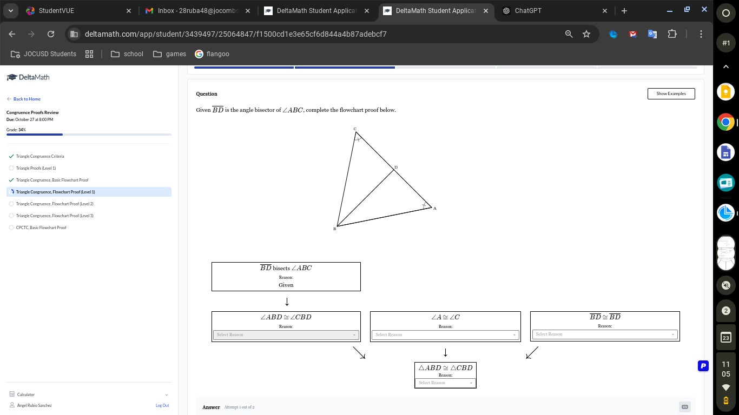Click the battery status icon
Viewport: 739px width, 415px height.
[726, 400]
